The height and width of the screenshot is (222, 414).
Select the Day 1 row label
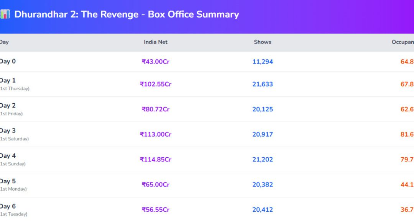tap(8, 80)
